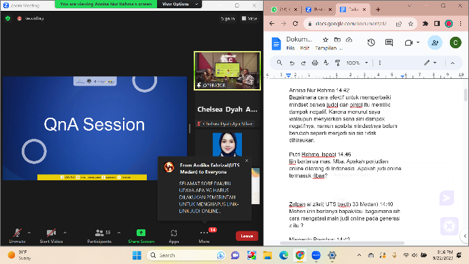Go back in Chrome browser
Image resolution: width=469 pixels, height=264 pixels.
(272, 24)
